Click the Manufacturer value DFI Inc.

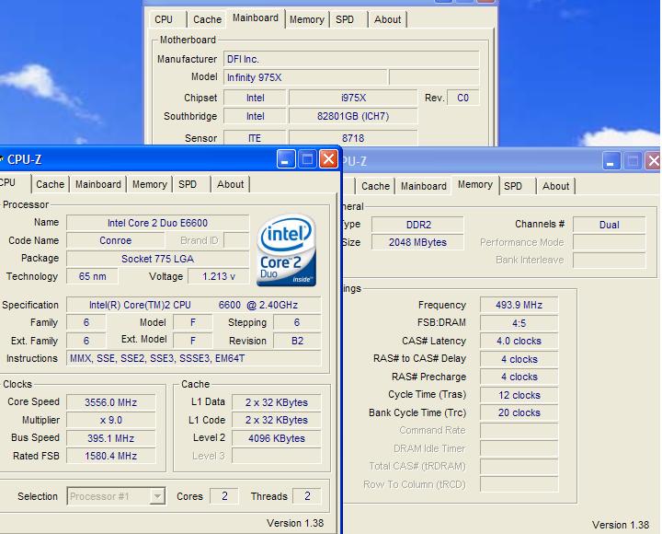click(351, 59)
